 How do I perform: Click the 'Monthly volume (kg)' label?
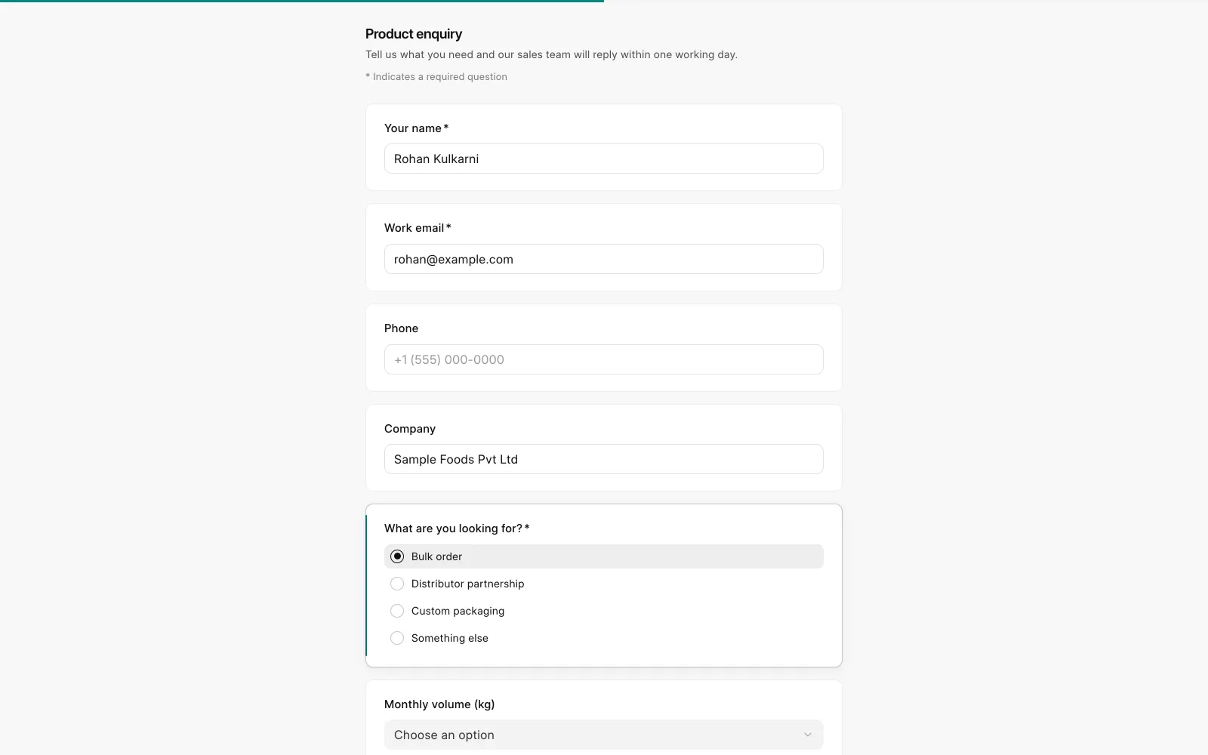coord(439,704)
